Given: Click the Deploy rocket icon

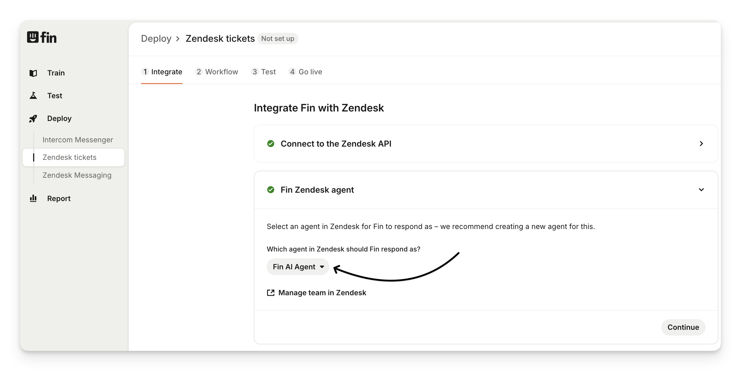Looking at the screenshot, I should click(x=33, y=119).
